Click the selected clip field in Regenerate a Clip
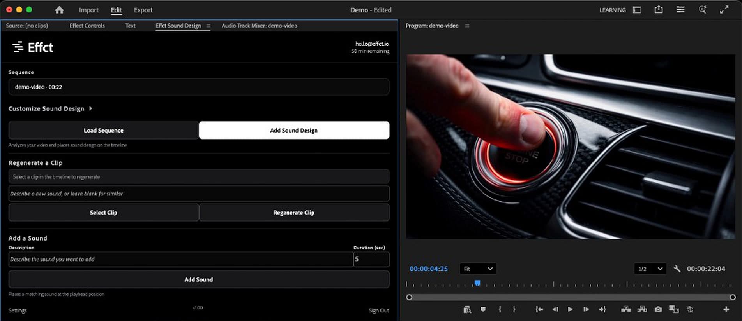Screen dimensions: 742x321 [x=199, y=177]
